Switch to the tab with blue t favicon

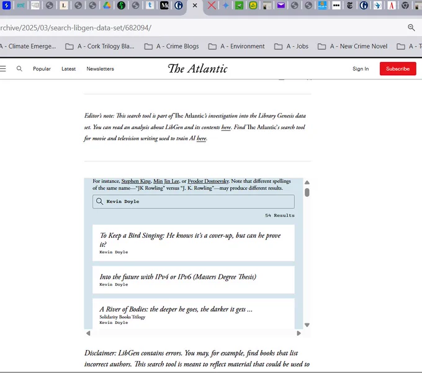[x=150, y=6]
